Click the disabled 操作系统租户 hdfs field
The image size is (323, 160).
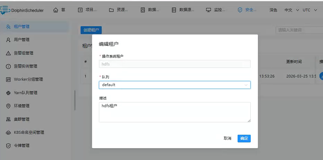tap(175, 64)
